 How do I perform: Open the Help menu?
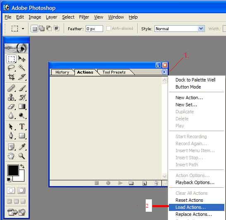click(x=133, y=17)
